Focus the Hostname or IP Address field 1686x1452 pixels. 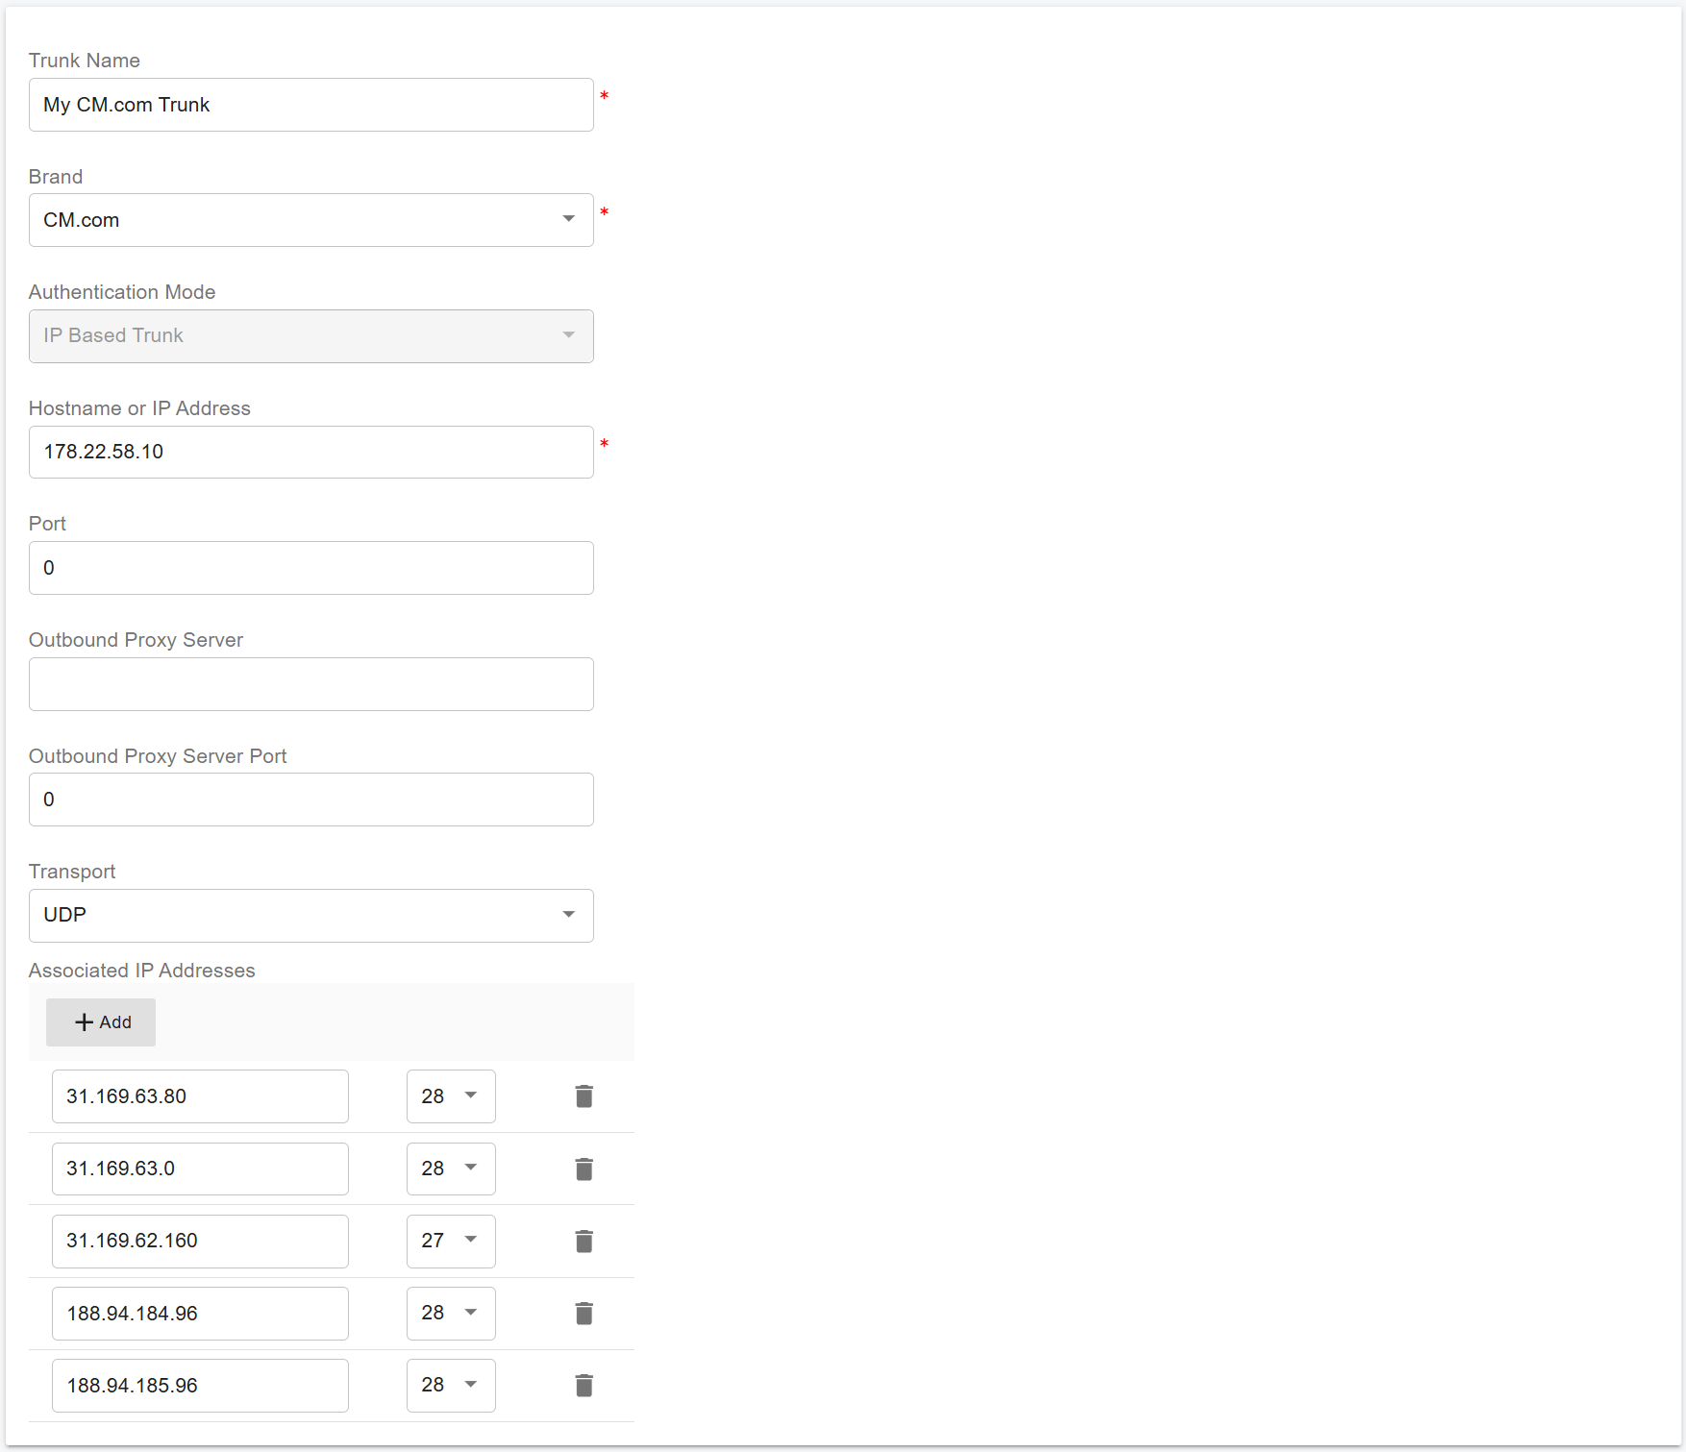[310, 452]
